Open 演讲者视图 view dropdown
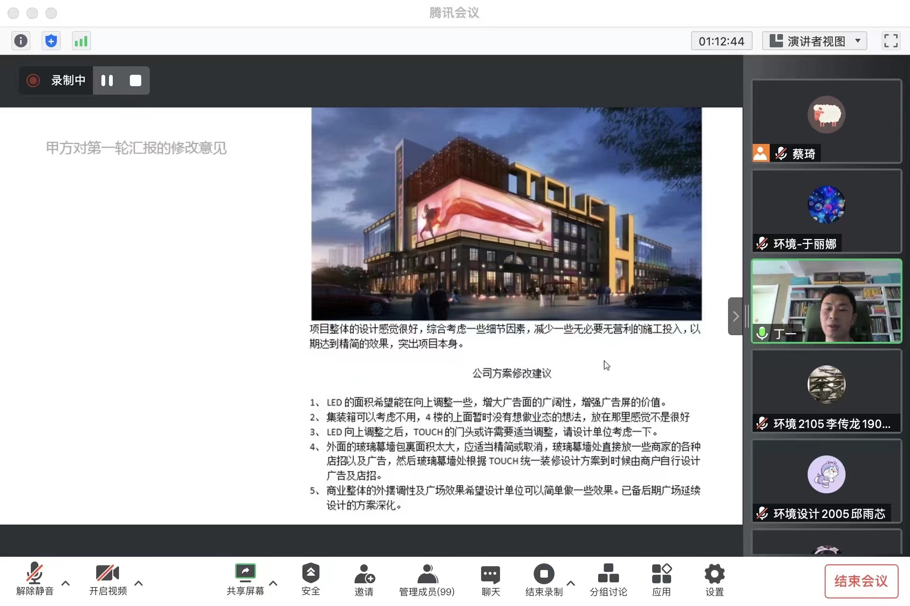This screenshot has width=910, height=606. (x=814, y=41)
